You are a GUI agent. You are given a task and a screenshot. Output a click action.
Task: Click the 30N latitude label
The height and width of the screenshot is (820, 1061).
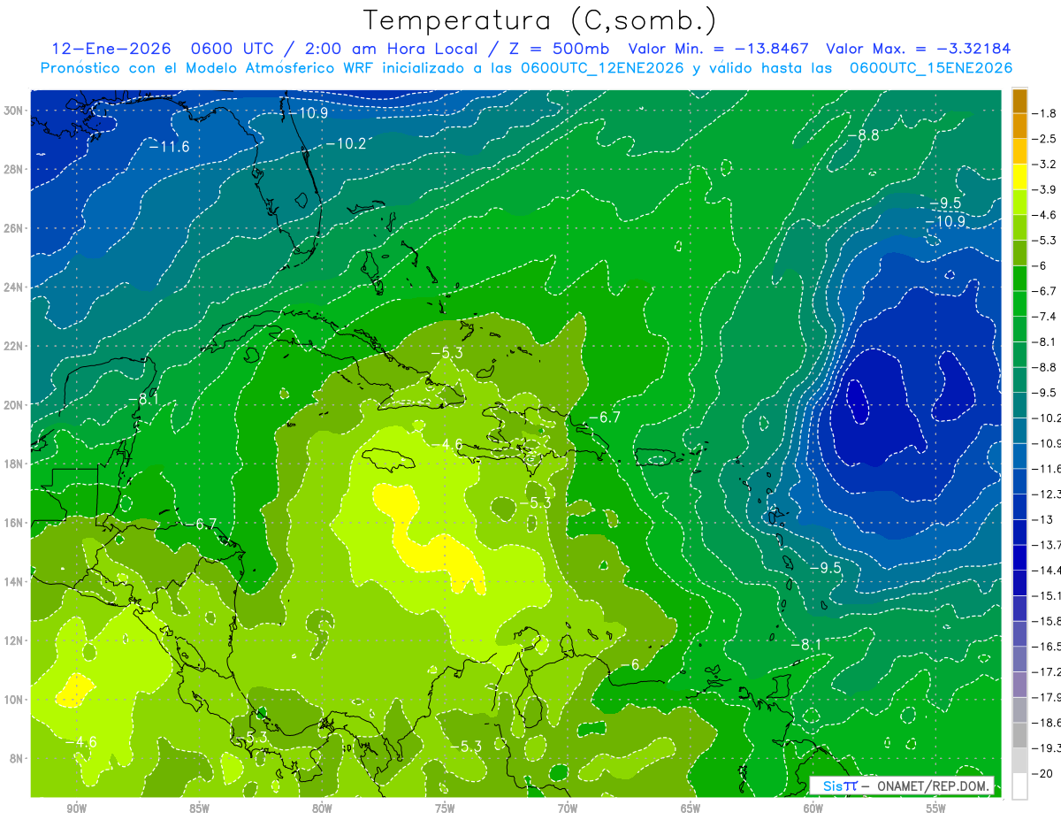point(15,111)
